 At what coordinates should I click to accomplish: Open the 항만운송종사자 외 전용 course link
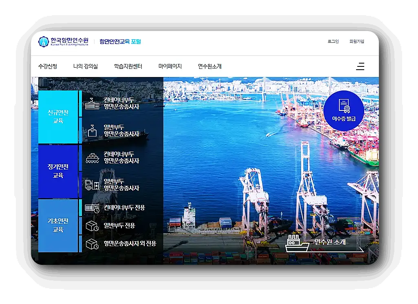pos(130,243)
